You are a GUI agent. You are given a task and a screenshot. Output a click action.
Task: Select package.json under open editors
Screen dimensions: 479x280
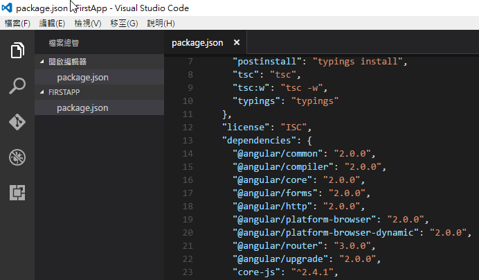99,77
